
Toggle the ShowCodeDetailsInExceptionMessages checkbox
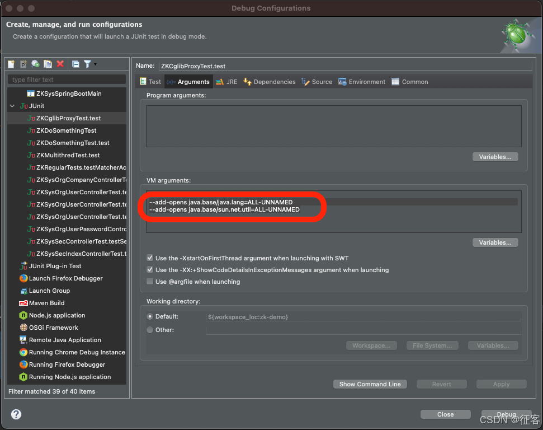[150, 269]
